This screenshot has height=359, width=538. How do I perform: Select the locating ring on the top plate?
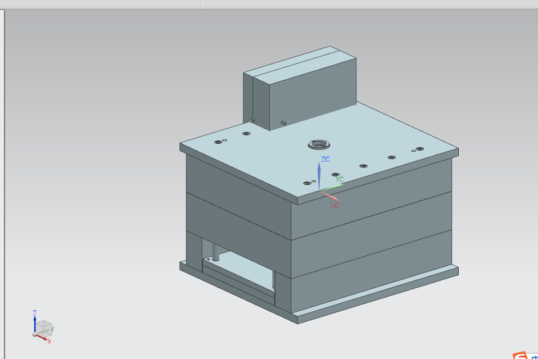319,144
